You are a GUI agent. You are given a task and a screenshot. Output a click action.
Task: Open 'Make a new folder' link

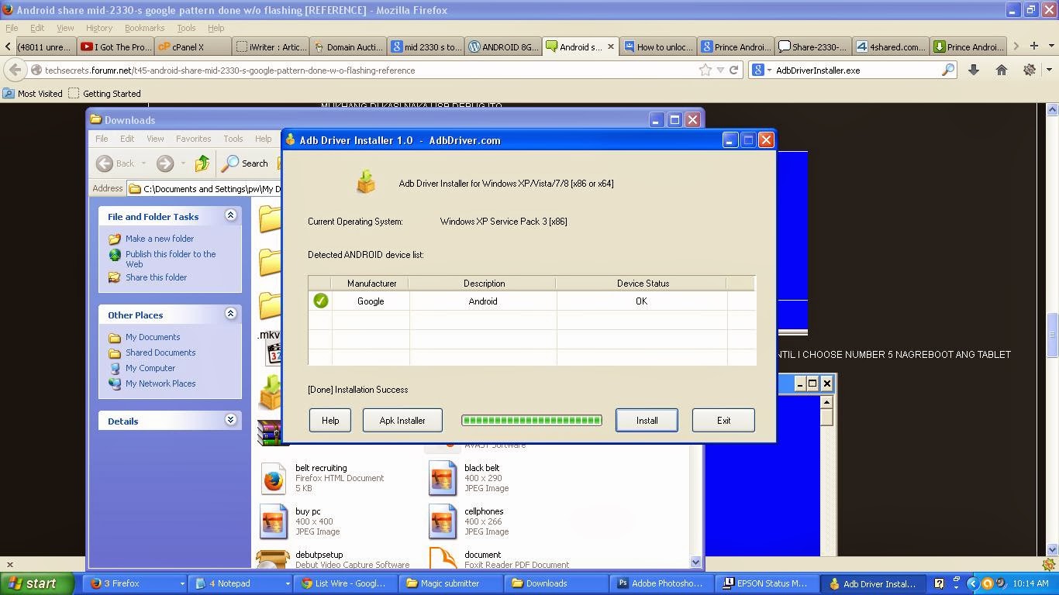pyautogui.click(x=159, y=239)
